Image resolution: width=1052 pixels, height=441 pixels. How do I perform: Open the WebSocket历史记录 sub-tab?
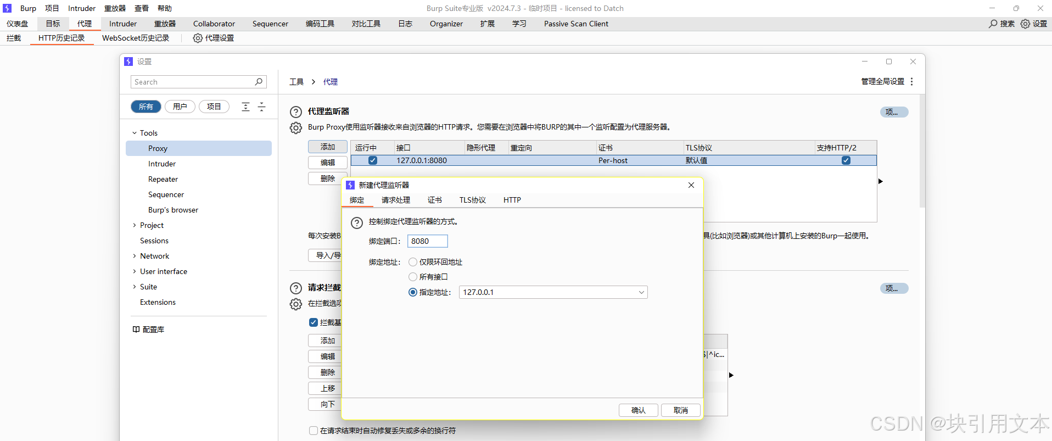136,38
